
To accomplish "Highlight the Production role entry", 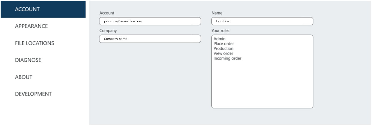I will tap(224, 49).
